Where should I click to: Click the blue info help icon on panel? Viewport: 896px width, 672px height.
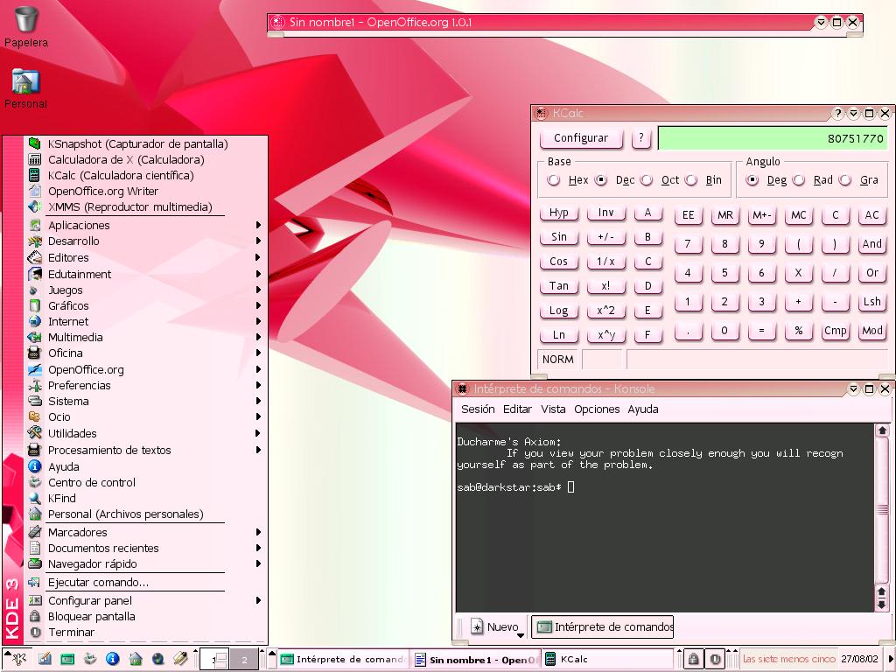pos(113,660)
